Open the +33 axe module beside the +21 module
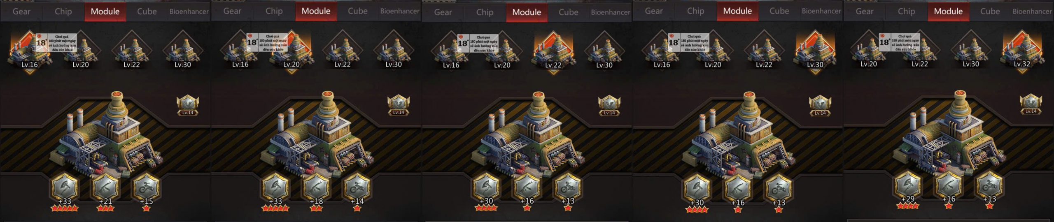1054x222 pixels. [65, 188]
